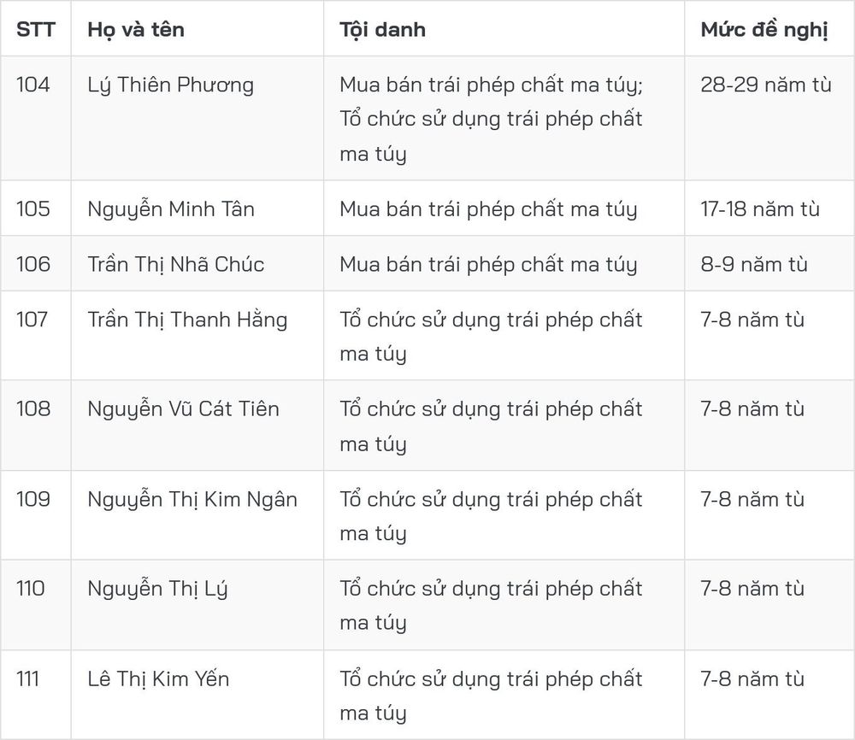Click row number 108

pyautogui.click(x=32, y=408)
